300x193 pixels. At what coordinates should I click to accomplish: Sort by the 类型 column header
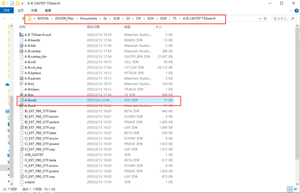pos(127,27)
